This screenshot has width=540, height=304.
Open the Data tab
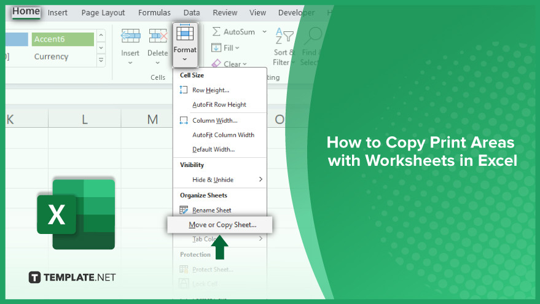(x=192, y=13)
